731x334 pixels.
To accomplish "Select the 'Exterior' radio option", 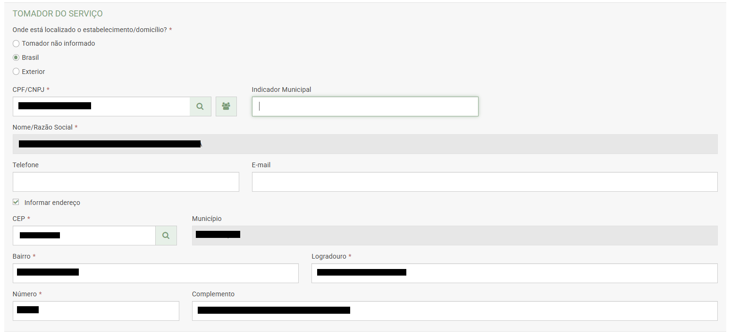I will tap(16, 72).
